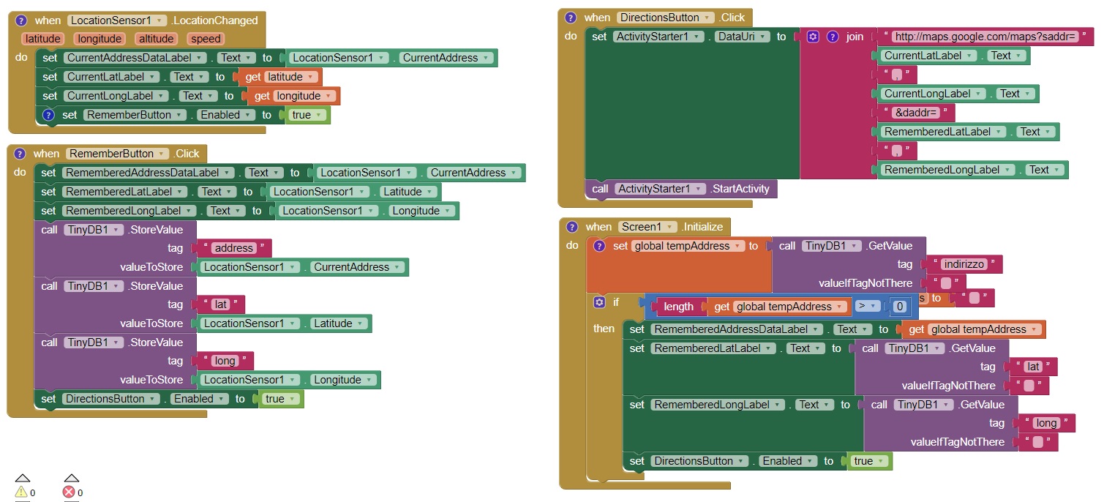The image size is (1104, 502).
Task: Click help icon on Screen1.Initialize block
Action: pos(572,227)
